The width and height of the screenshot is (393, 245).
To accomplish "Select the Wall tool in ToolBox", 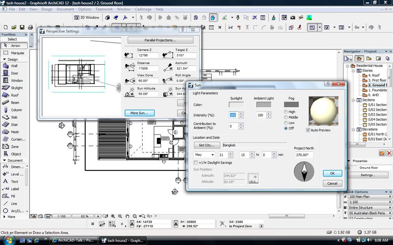I will pyautogui.click(x=14, y=66).
